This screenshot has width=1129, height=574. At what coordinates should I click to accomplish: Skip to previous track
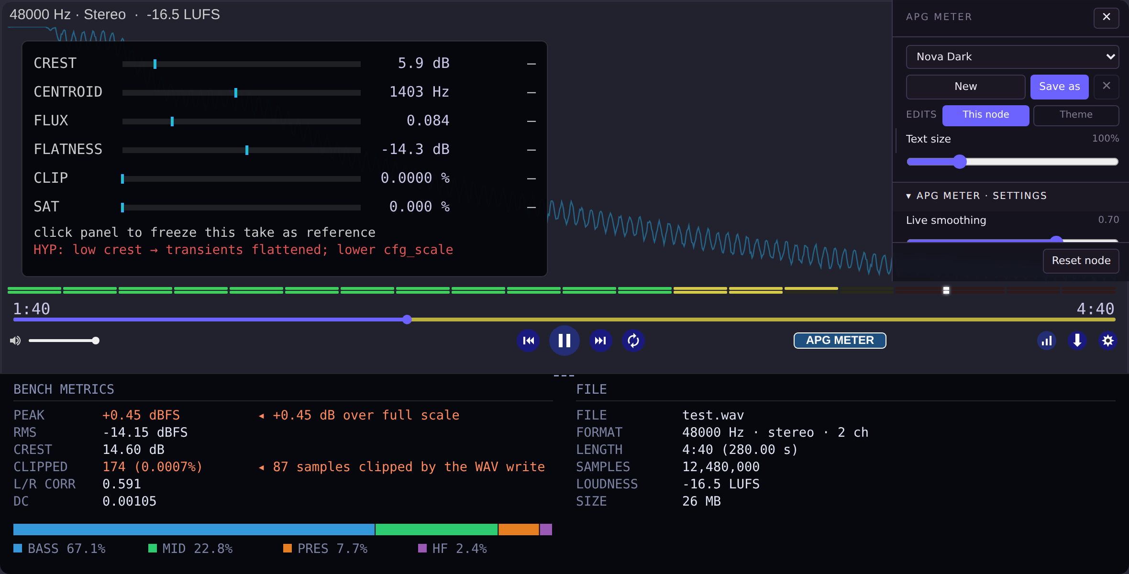pos(529,341)
